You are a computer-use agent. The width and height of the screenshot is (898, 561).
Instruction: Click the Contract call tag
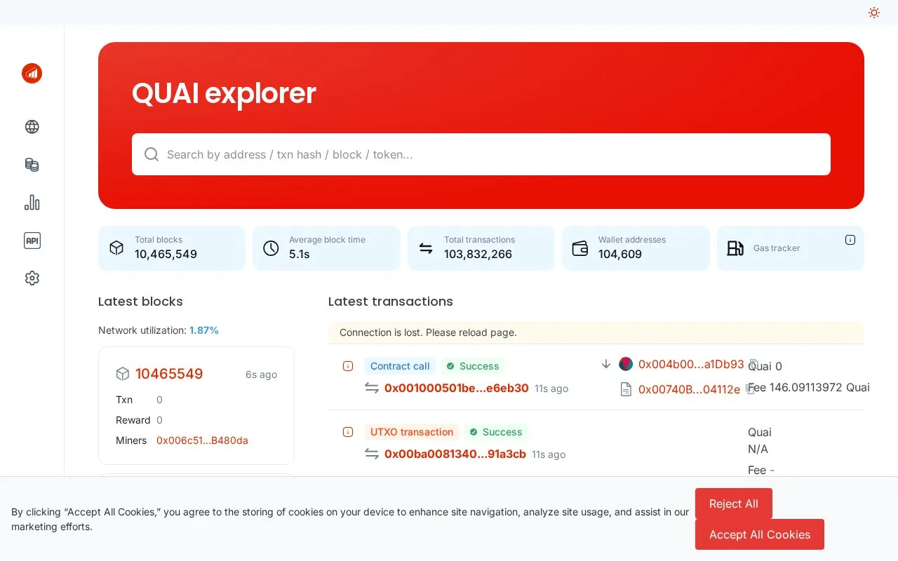pyautogui.click(x=400, y=366)
